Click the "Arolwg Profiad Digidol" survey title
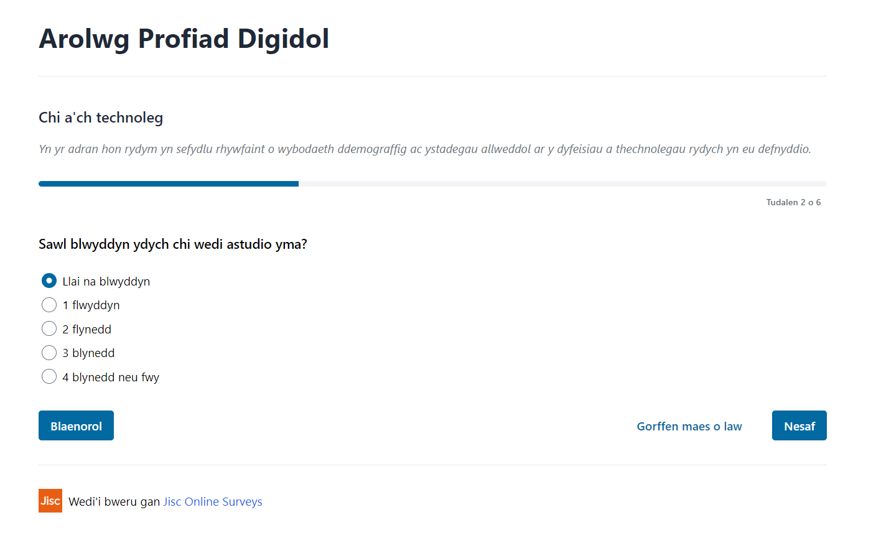Image resolution: width=876 pixels, height=543 pixels. pos(184,39)
